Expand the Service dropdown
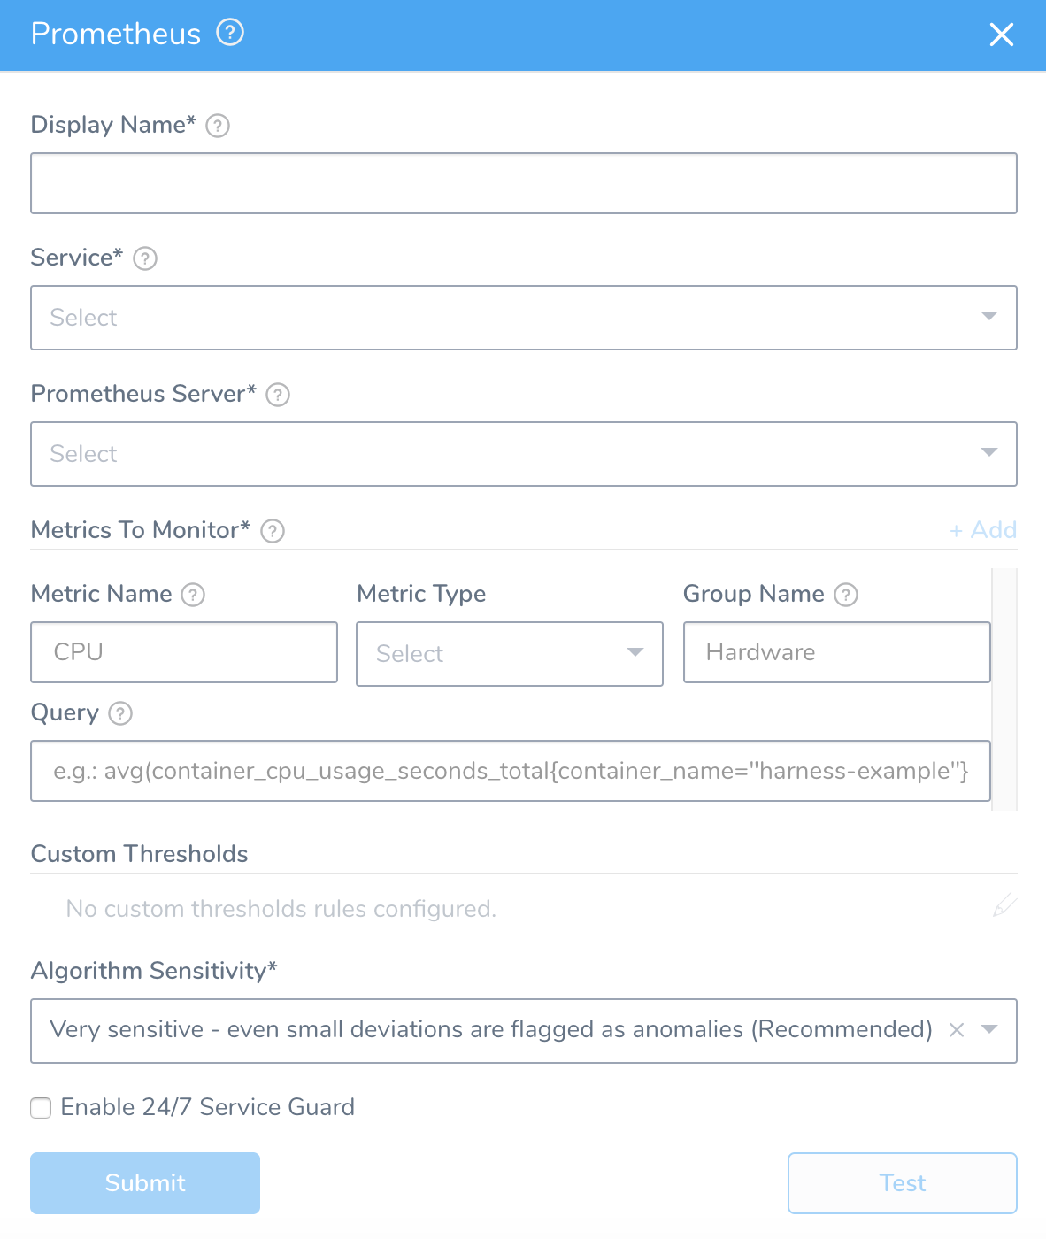This screenshot has width=1046, height=1239. pyautogui.click(x=524, y=318)
